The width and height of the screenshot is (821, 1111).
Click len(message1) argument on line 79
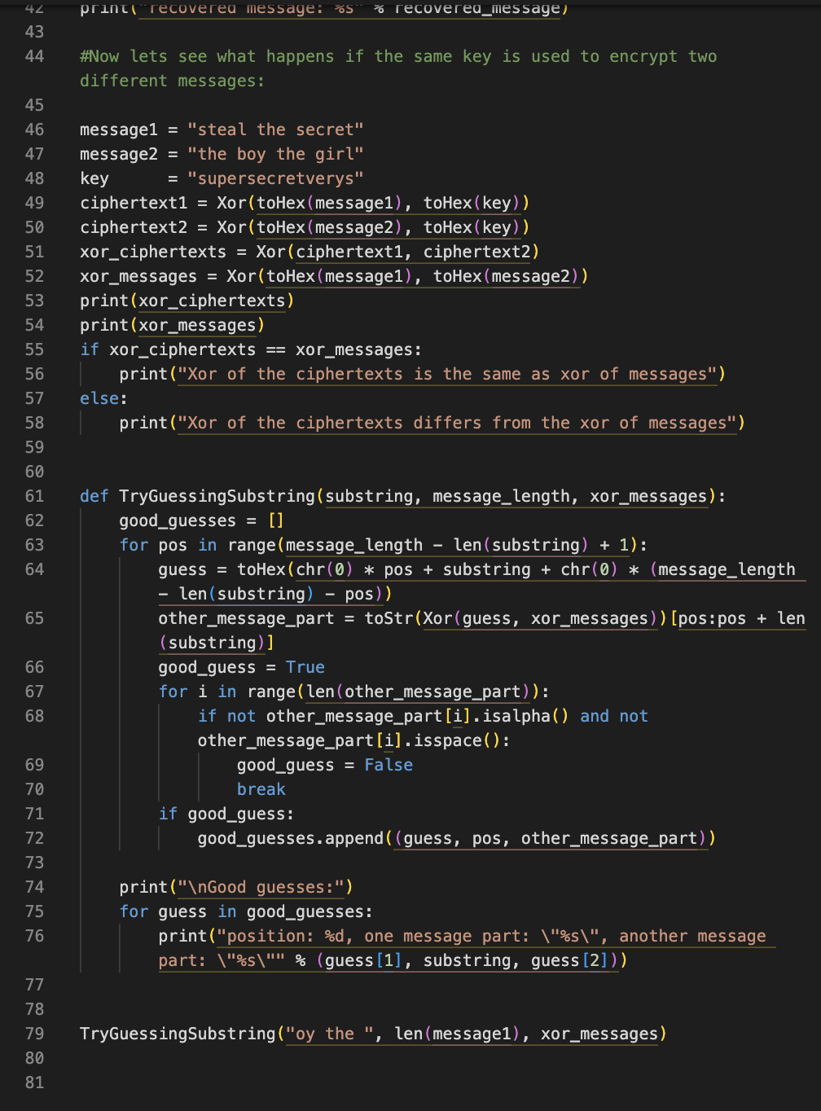[457, 1034]
